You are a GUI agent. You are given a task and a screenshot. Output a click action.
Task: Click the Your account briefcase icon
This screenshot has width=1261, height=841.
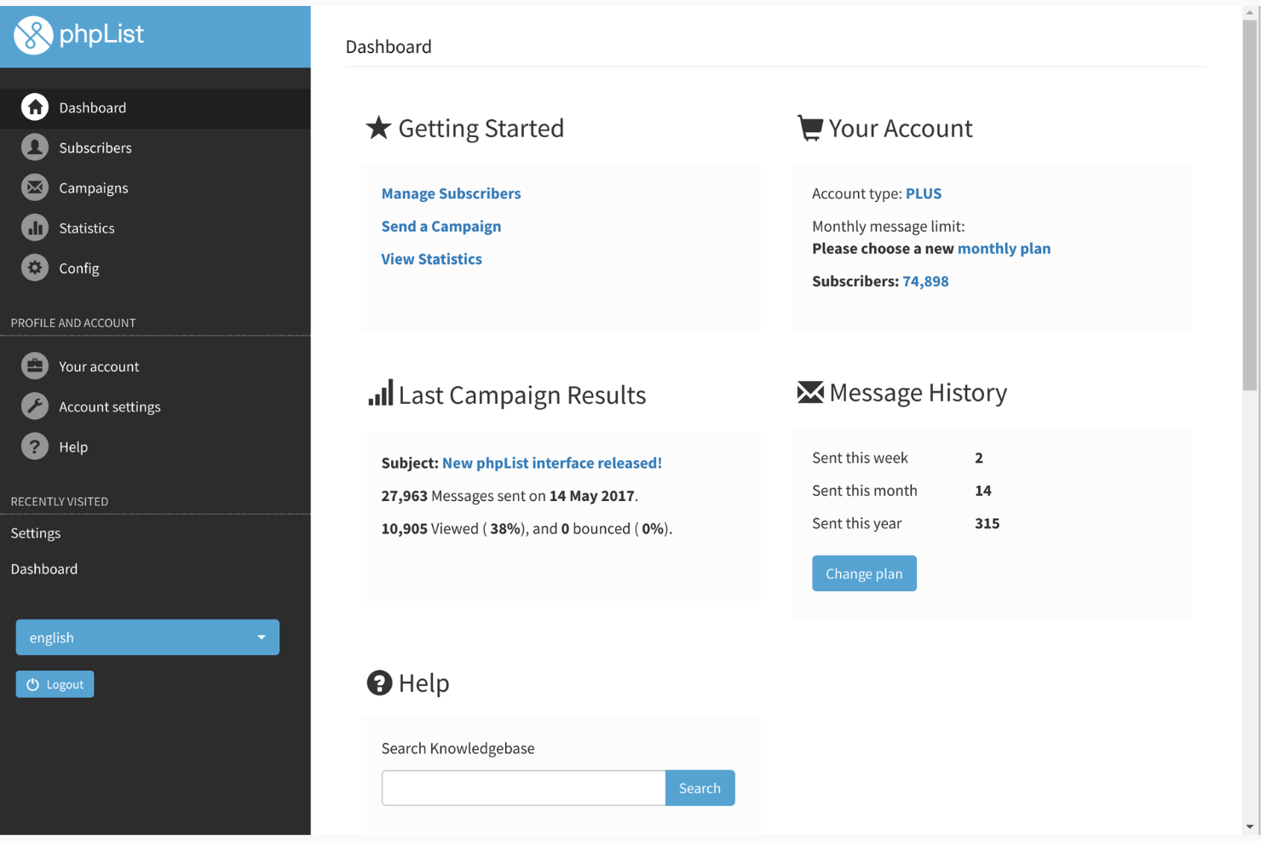[x=35, y=366]
